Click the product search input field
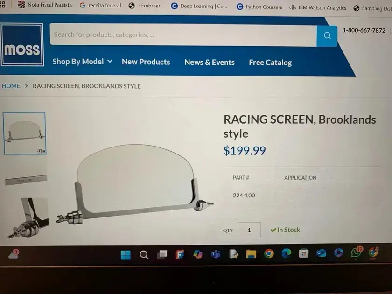This screenshot has width=392, height=294. [x=183, y=35]
